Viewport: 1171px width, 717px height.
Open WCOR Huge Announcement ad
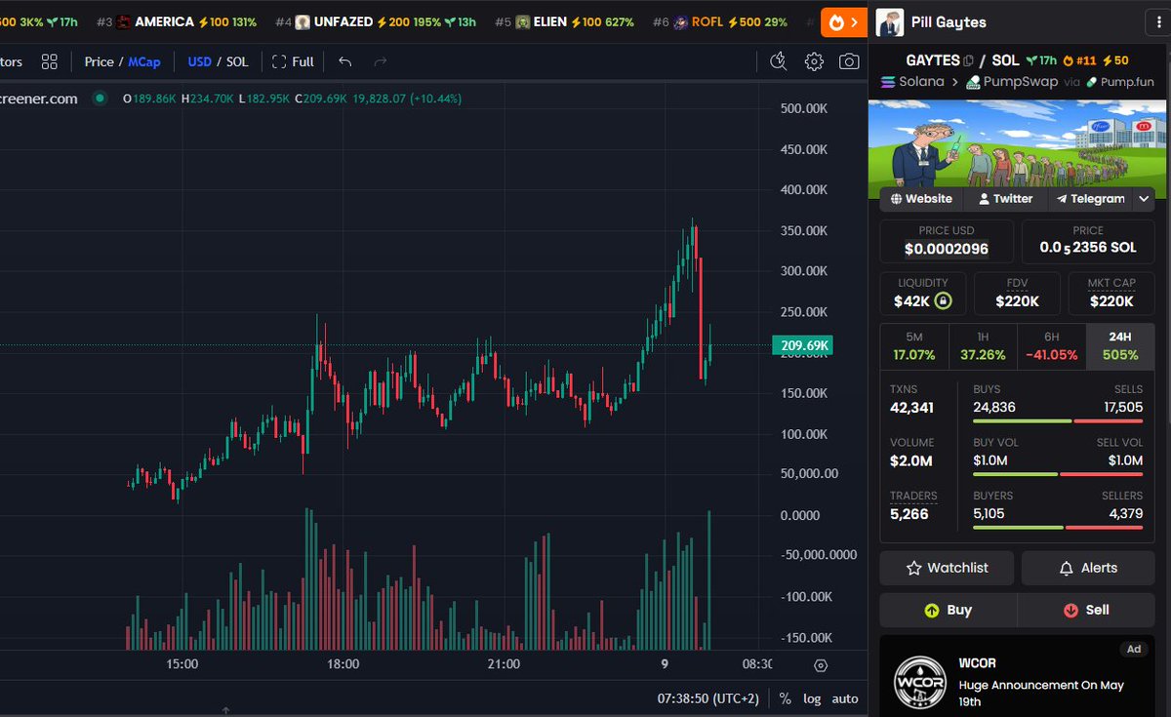point(1017,680)
